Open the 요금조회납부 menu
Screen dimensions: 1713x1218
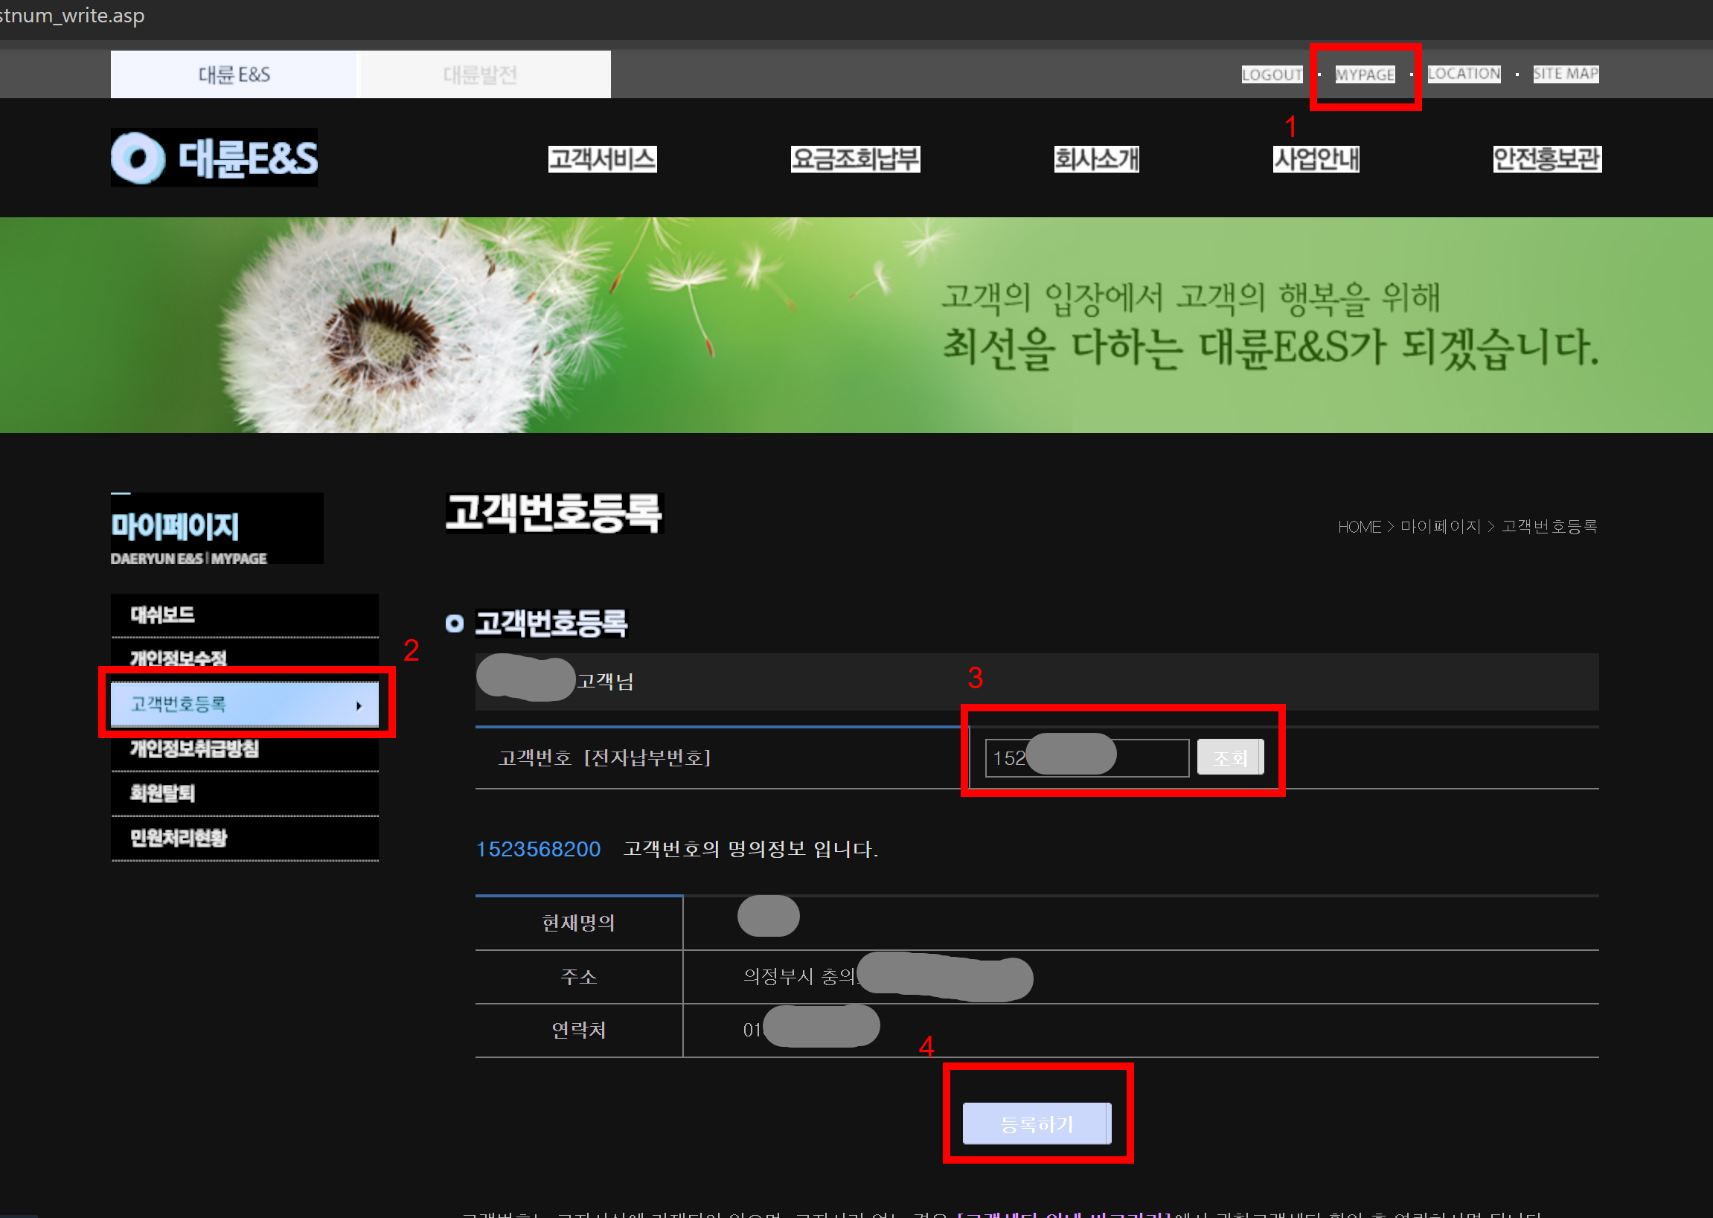pyautogui.click(x=855, y=159)
